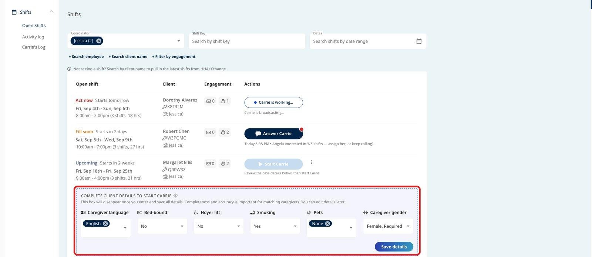Open the date range calendar icon
This screenshot has width=592, height=257.
419,41
